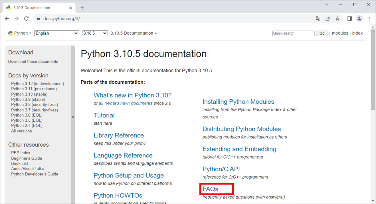Click the Python breadcrumb link
This screenshot has height=204, width=376.
pos(21,33)
